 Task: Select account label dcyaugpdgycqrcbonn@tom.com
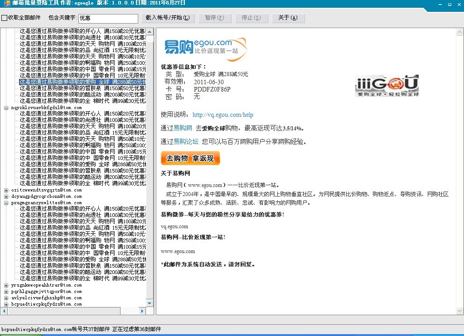point(47,197)
